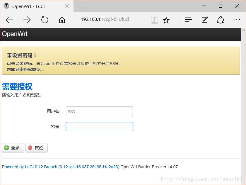Click the OpenWrt Barrier Breaker 14.07 footer text

click(x=149, y=167)
